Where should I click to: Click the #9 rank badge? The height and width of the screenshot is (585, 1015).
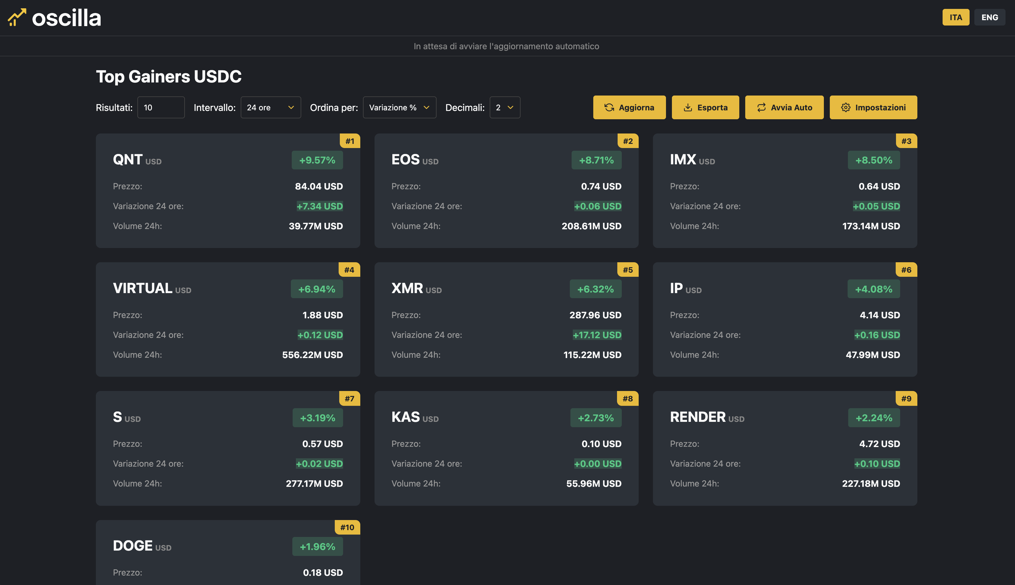(x=906, y=398)
